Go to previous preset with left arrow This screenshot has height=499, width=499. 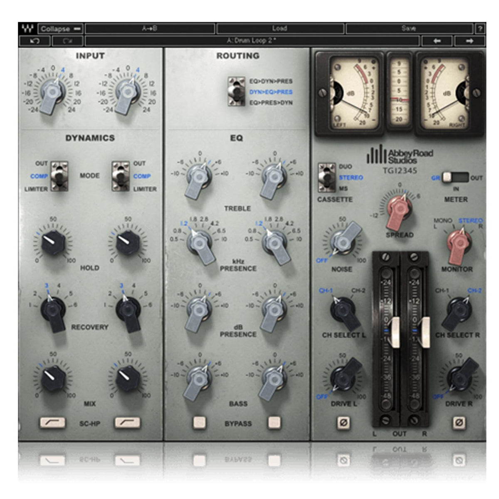(437, 41)
